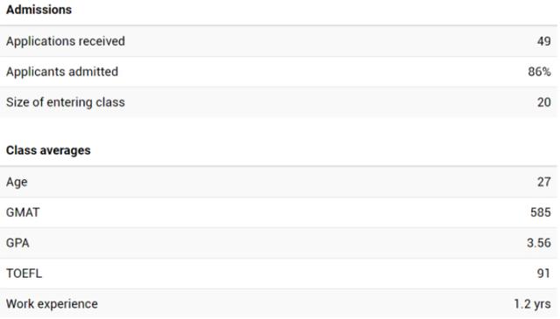Select the TOEFL row label
The width and height of the screenshot is (560, 319).
click(24, 274)
